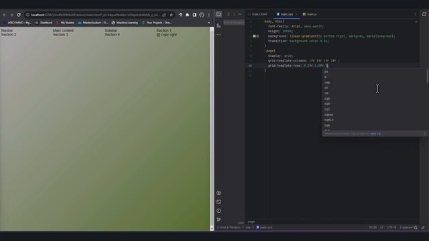Switch to the main.js editor tab

[x=310, y=14]
